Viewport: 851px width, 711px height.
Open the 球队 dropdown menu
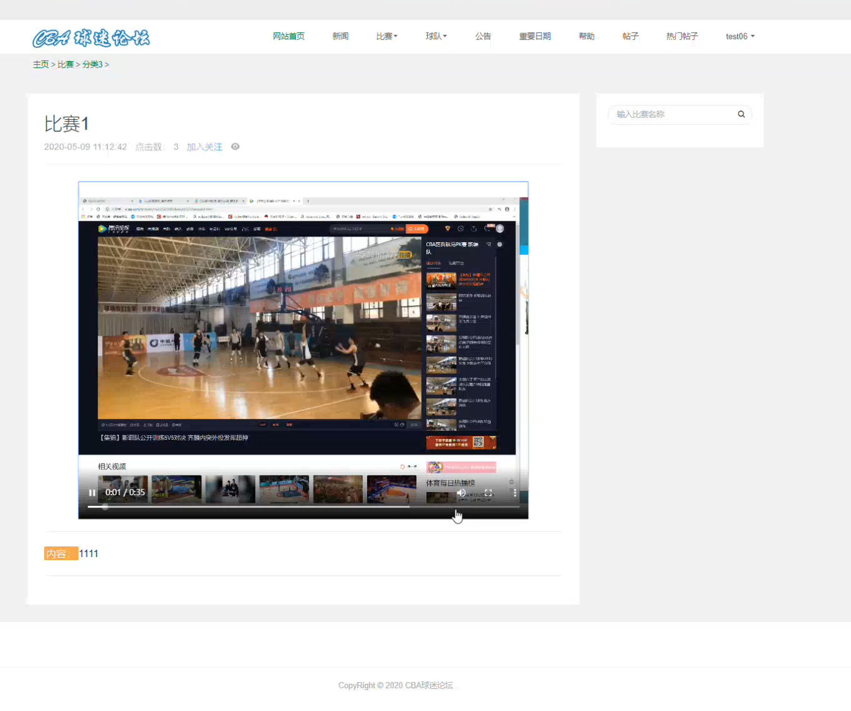click(x=436, y=36)
